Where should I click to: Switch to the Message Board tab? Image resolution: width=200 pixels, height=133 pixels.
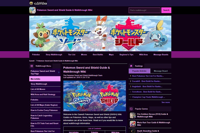tap(161, 71)
